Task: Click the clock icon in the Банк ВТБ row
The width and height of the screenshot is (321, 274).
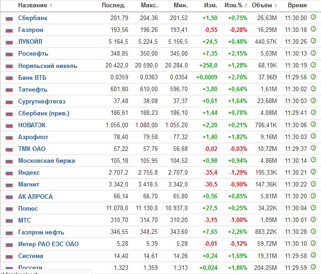Action: point(313,77)
